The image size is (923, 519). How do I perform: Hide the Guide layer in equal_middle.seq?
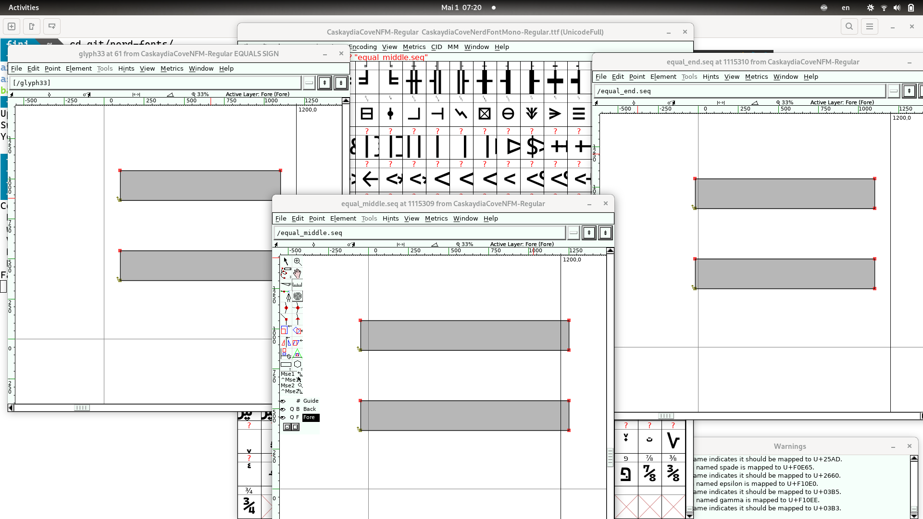(283, 400)
